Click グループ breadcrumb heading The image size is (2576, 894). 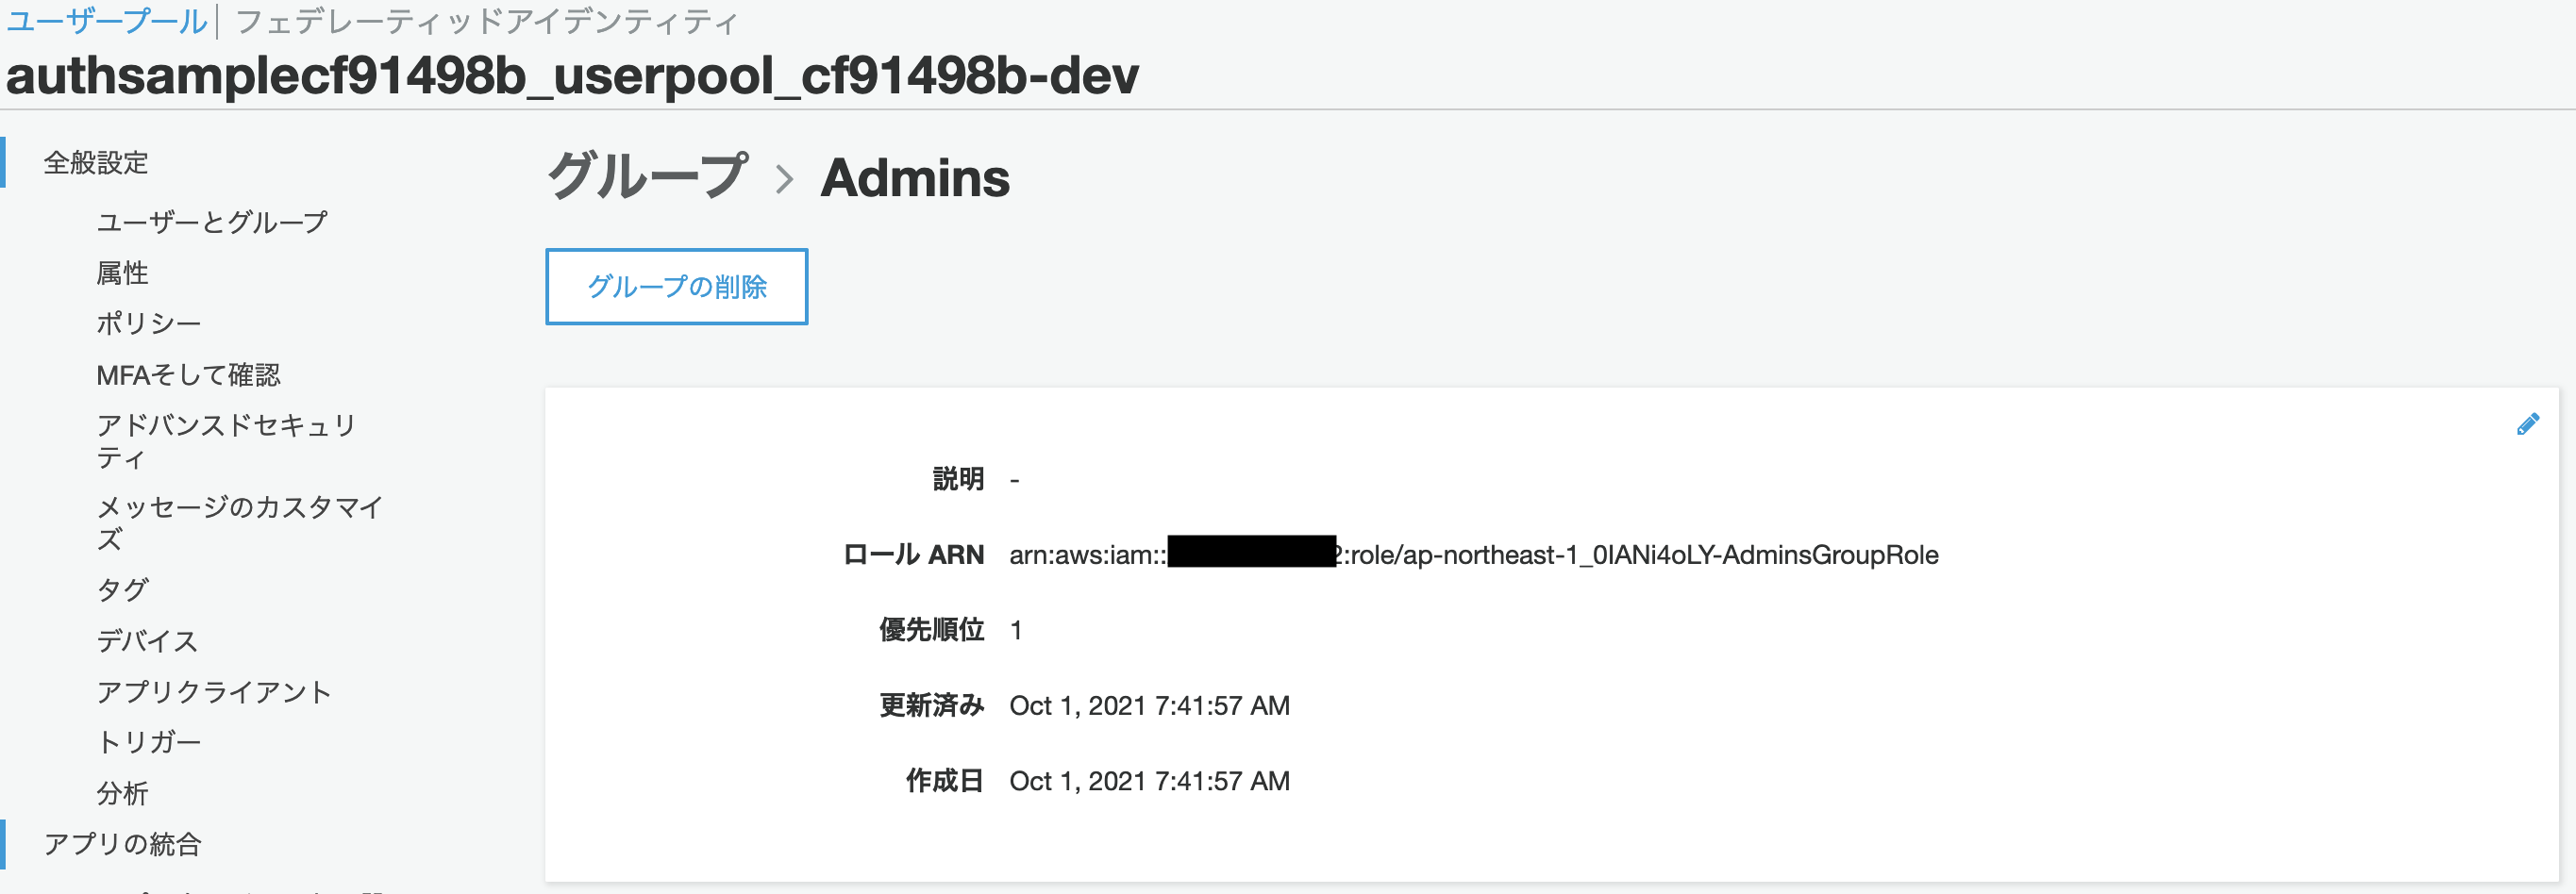(x=647, y=176)
